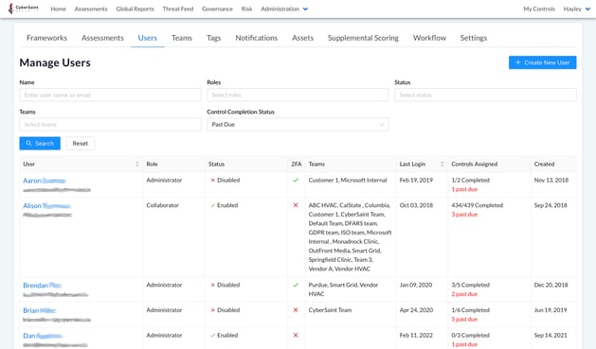This screenshot has height=349, width=596.
Task: Open the Settings tab
Action: click(x=473, y=38)
